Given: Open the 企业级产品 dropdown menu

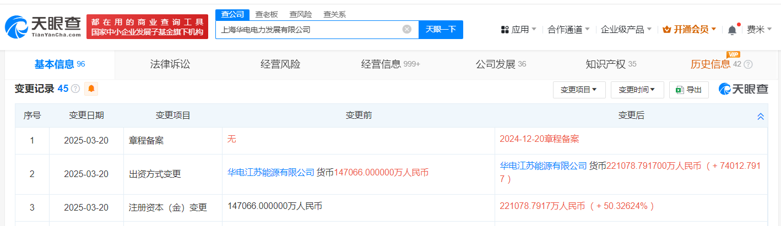Looking at the screenshot, I should tap(626, 30).
